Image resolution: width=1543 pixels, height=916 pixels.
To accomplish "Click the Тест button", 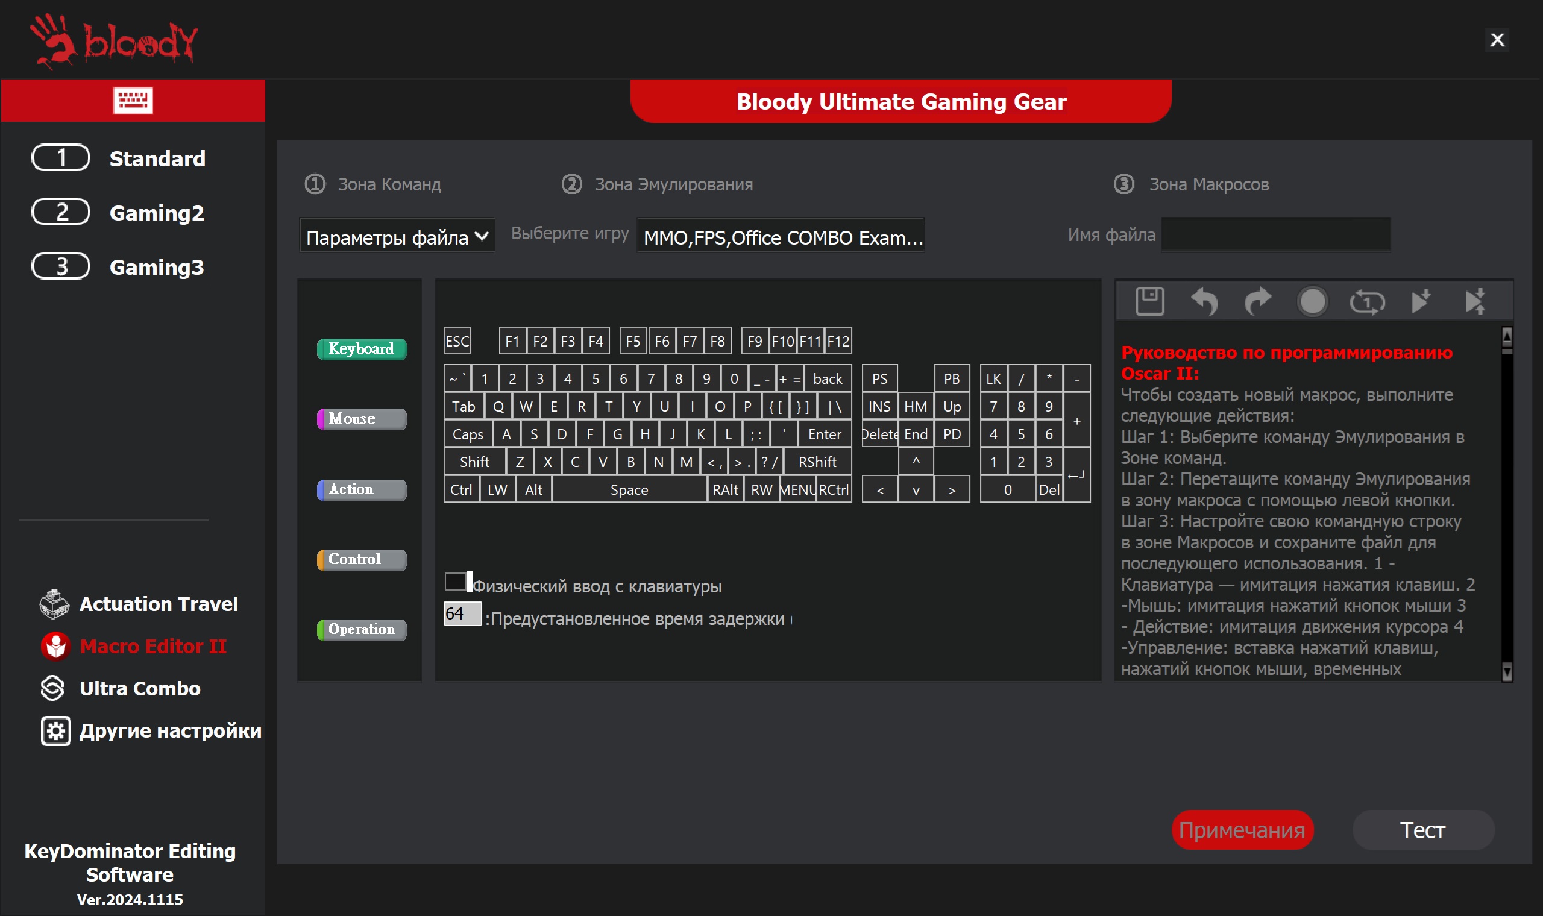I will point(1422,830).
